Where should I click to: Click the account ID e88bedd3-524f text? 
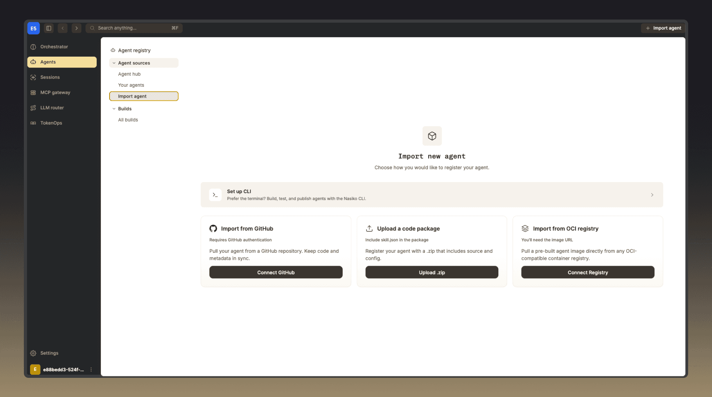tap(63, 370)
